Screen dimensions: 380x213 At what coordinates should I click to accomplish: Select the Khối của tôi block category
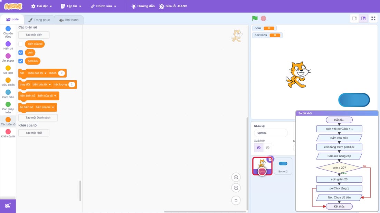tap(8, 133)
